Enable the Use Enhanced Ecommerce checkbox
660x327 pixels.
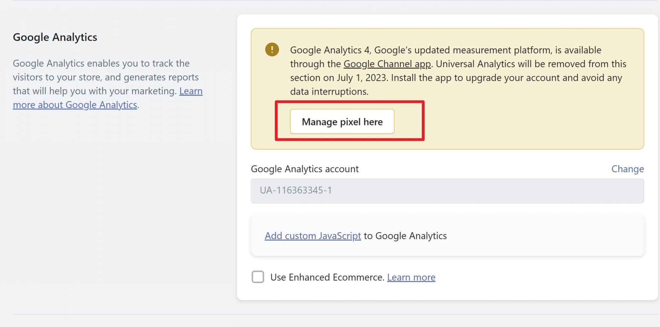pyautogui.click(x=258, y=277)
